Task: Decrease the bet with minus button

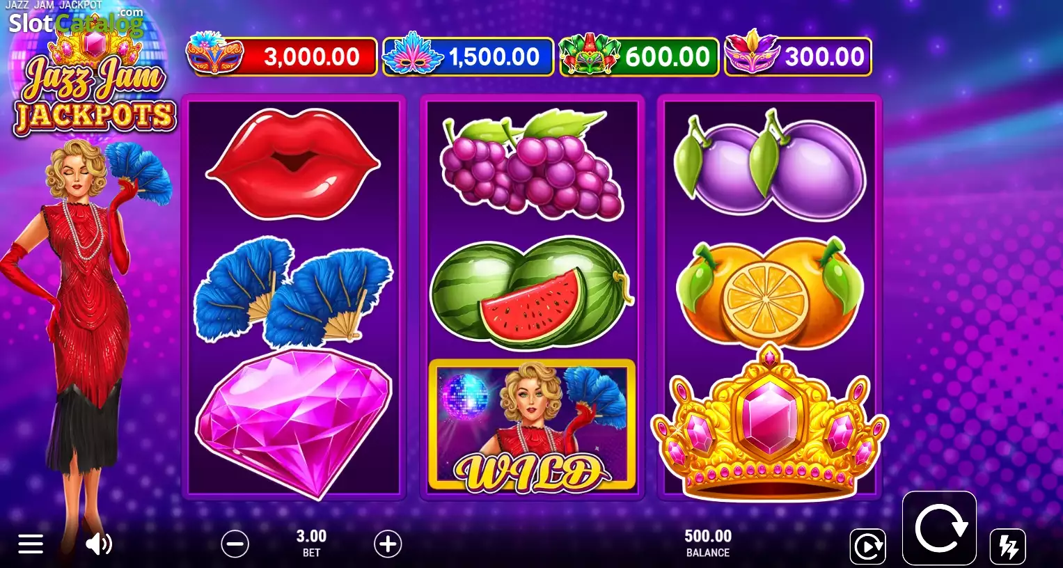Action: click(235, 544)
